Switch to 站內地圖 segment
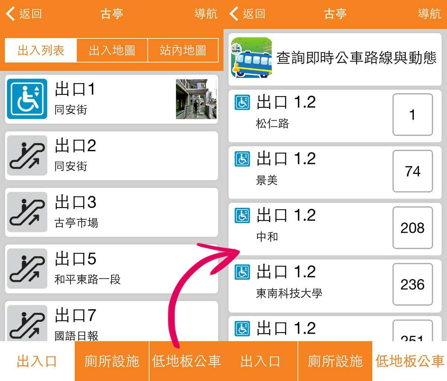Viewport: 447px width, 381px height. 183,50
